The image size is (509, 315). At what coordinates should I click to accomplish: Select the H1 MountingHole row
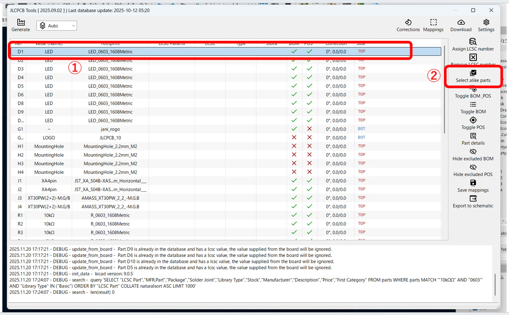click(225, 146)
